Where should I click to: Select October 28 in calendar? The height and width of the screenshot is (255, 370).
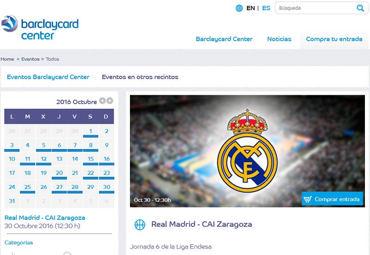pos(75,187)
